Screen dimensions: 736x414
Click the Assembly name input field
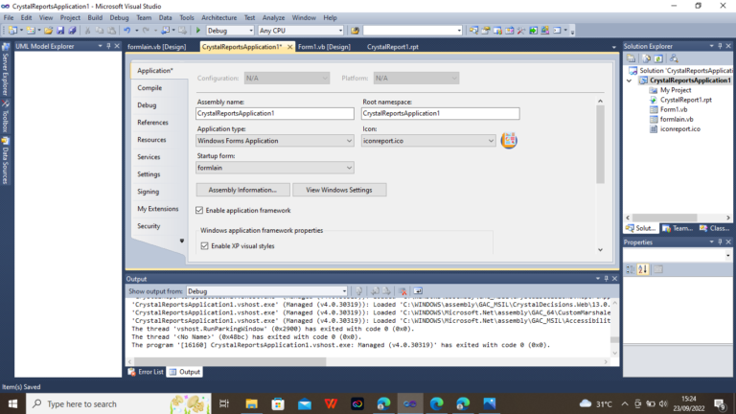[x=275, y=114]
